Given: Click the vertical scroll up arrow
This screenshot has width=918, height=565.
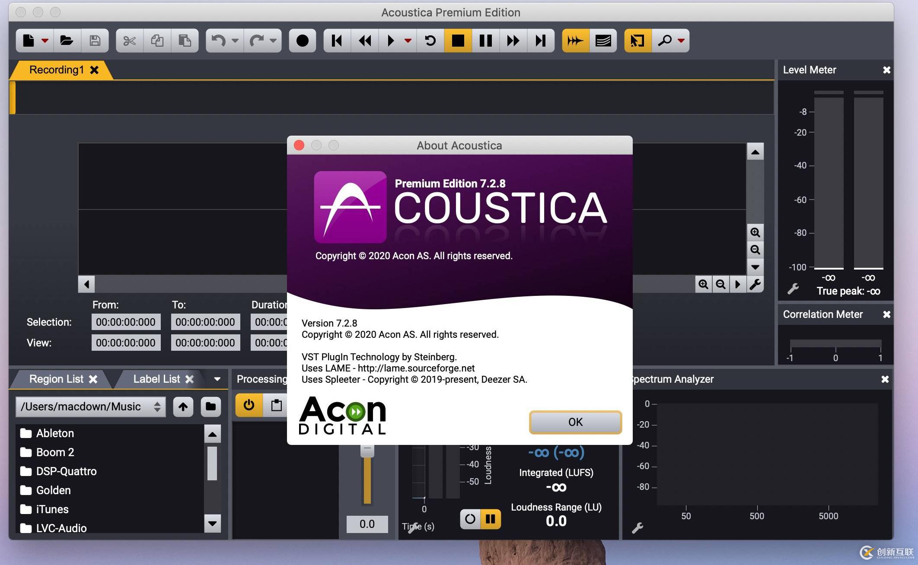Looking at the screenshot, I should tap(755, 152).
